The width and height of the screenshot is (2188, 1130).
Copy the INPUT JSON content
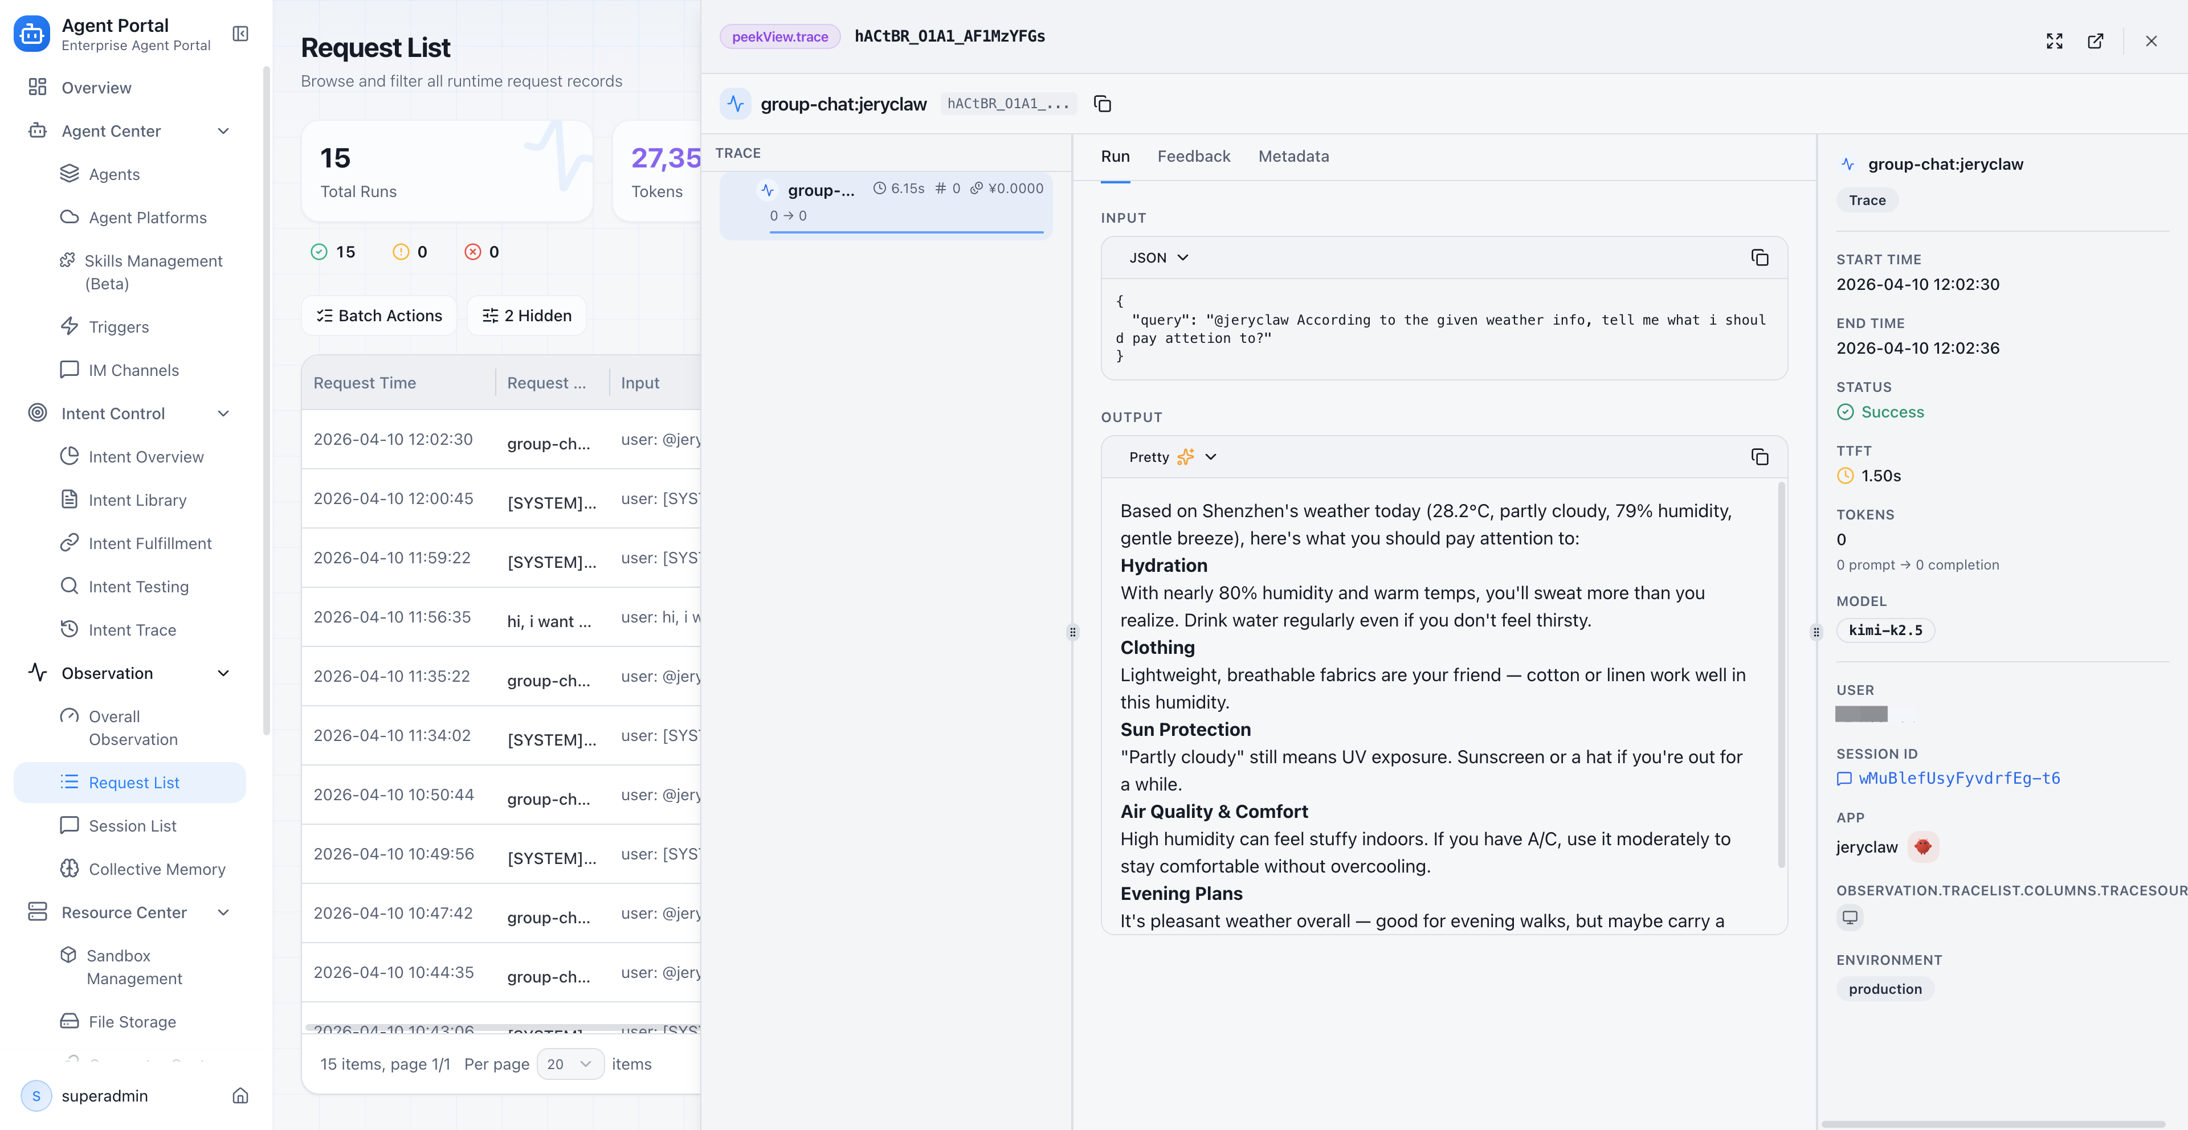point(1759,257)
